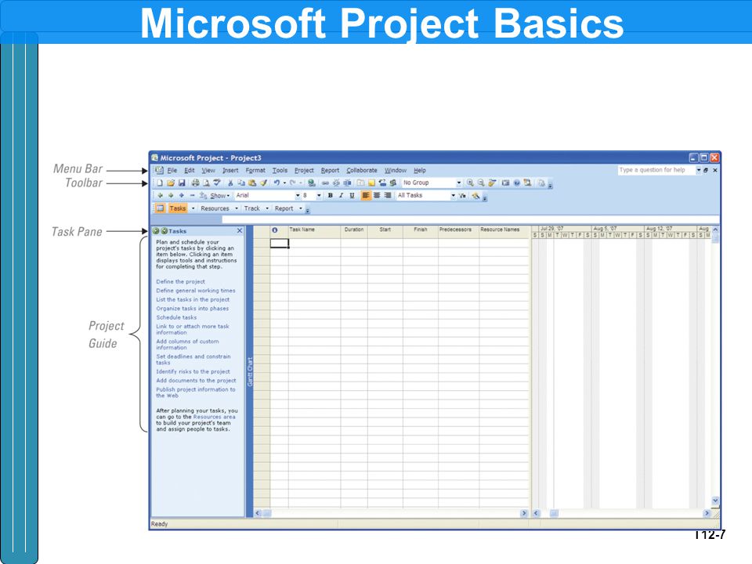Screen dimensions: 752x564
Task: Click the Insert Hyperlink globe icon
Action: (x=311, y=183)
